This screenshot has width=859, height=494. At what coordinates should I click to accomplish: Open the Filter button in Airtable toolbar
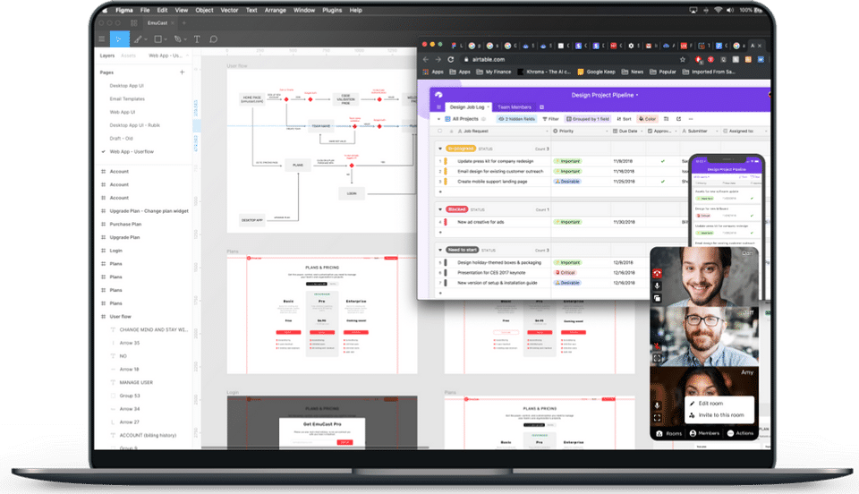[x=550, y=119]
